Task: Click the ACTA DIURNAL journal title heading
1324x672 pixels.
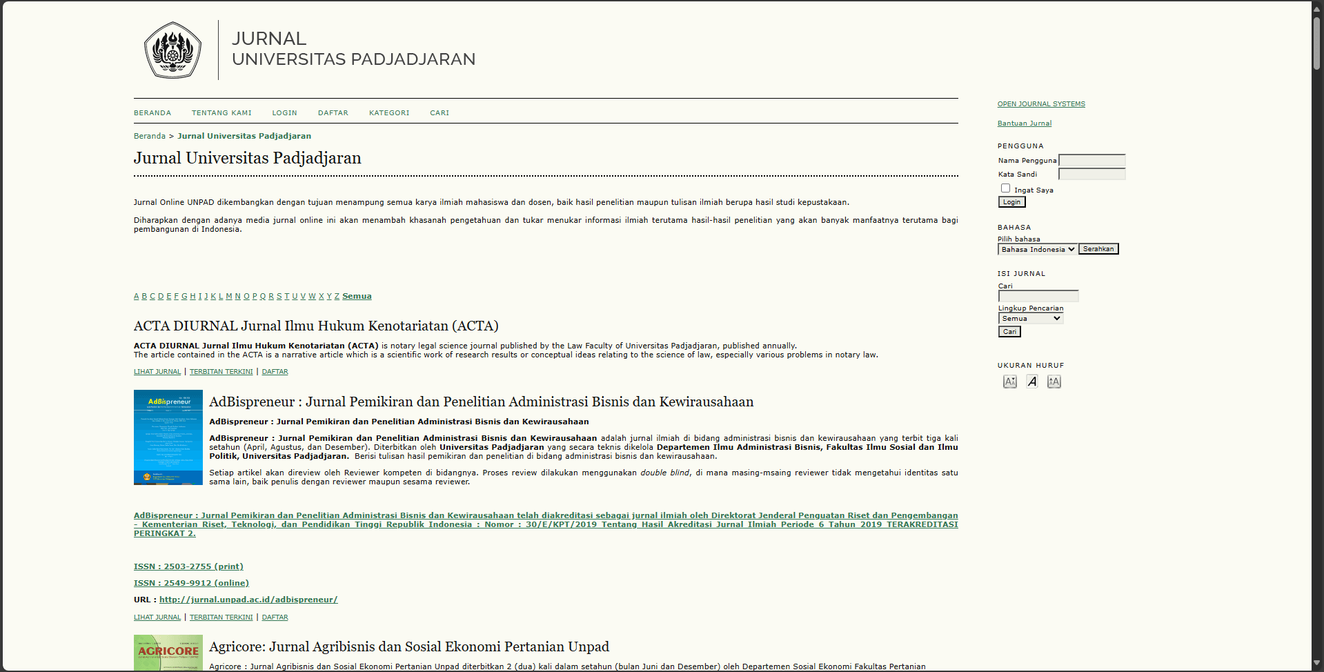Action: click(316, 326)
